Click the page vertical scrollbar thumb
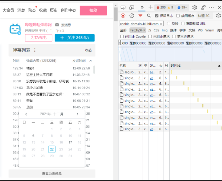222x181 pixels. (116, 14)
